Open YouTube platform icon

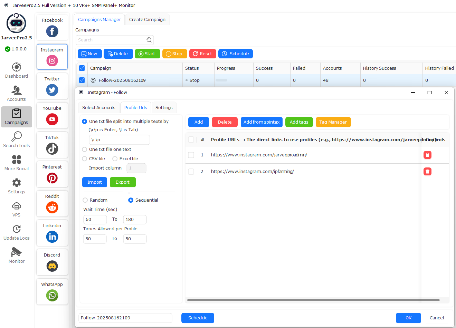click(52, 119)
